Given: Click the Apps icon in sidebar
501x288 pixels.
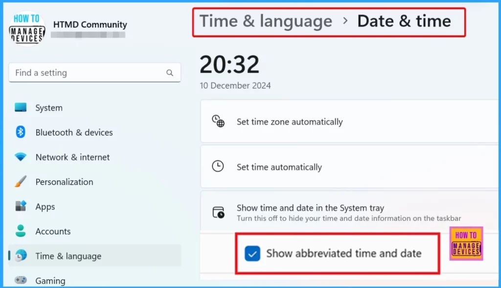Looking at the screenshot, I should click(x=21, y=206).
